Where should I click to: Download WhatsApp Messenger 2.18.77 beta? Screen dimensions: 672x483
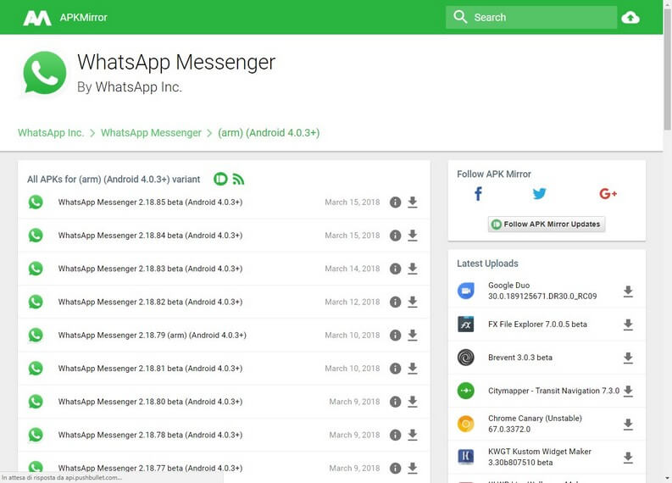coord(413,468)
